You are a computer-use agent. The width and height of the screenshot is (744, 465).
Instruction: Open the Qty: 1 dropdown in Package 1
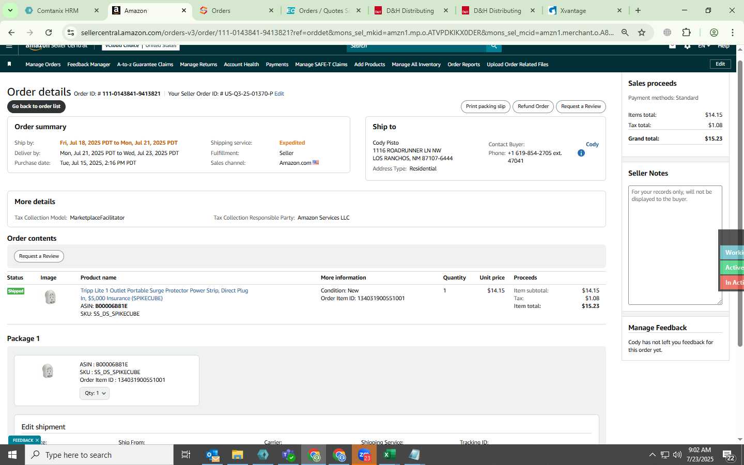tap(95, 393)
